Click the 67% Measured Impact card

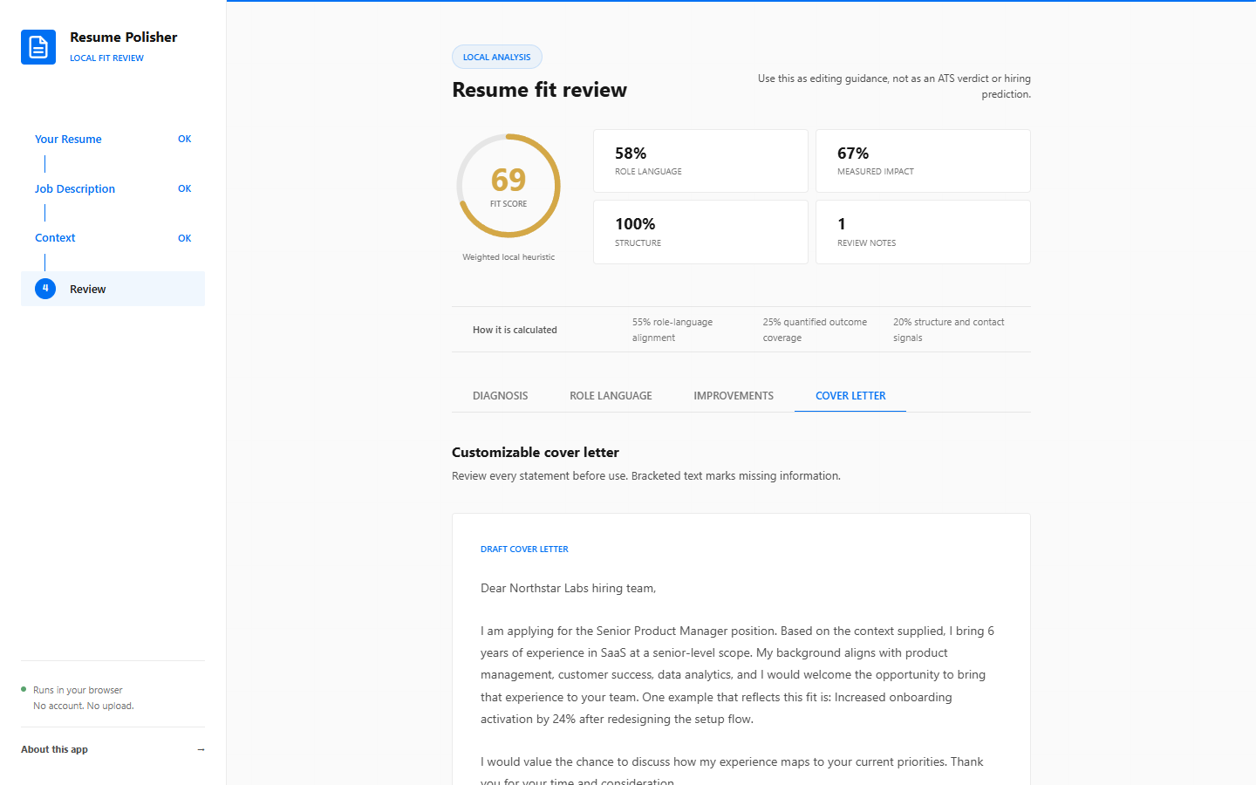923,161
